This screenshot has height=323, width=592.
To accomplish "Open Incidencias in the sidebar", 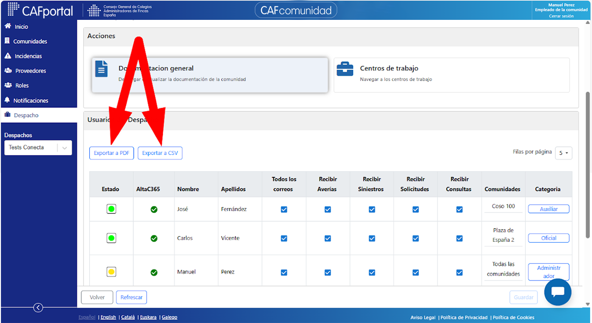I will tap(28, 56).
